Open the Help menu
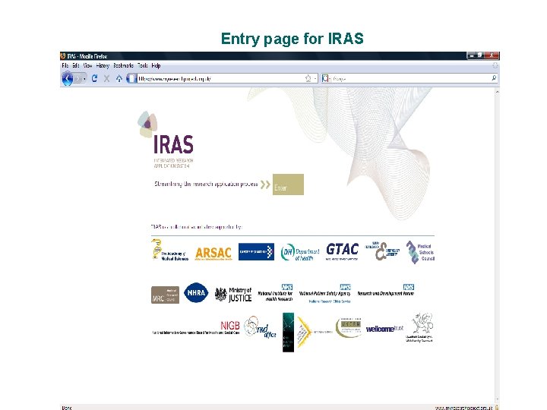 click(156, 65)
